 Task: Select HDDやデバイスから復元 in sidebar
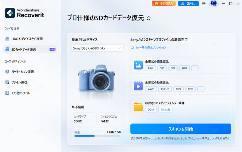tap(30, 39)
